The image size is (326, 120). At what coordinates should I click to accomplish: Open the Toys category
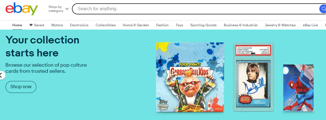(179, 25)
